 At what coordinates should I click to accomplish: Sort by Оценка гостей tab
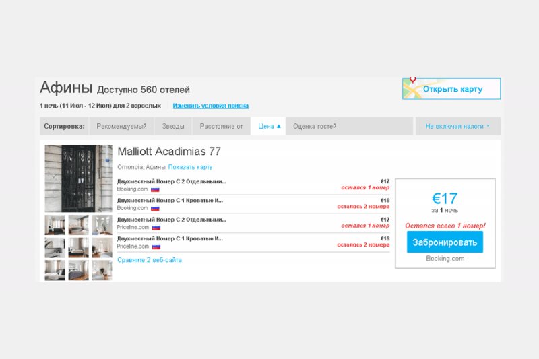[x=315, y=126]
